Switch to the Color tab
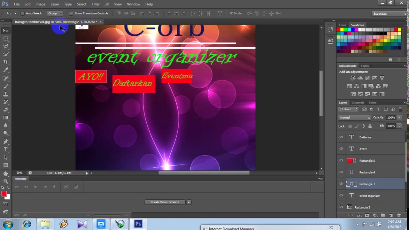This screenshot has width=409, height=230. [x=343, y=25]
